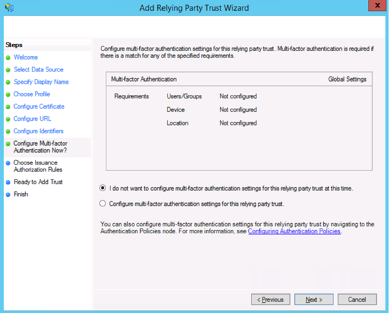Click the Next button

click(x=314, y=300)
